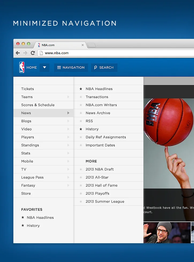Image resolution: width=194 pixels, height=262 pixels.
Task: Expand the Mobile submenu arrow
Action: 68,161
